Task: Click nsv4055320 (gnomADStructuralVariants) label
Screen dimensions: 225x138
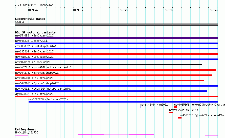Action: click(43, 89)
